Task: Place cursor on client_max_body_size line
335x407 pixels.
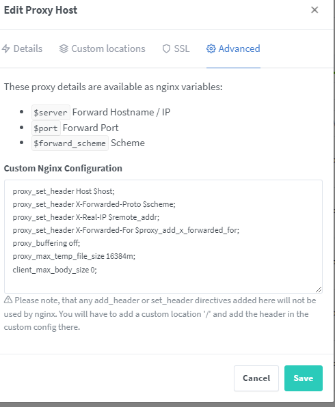Action: coord(55,270)
